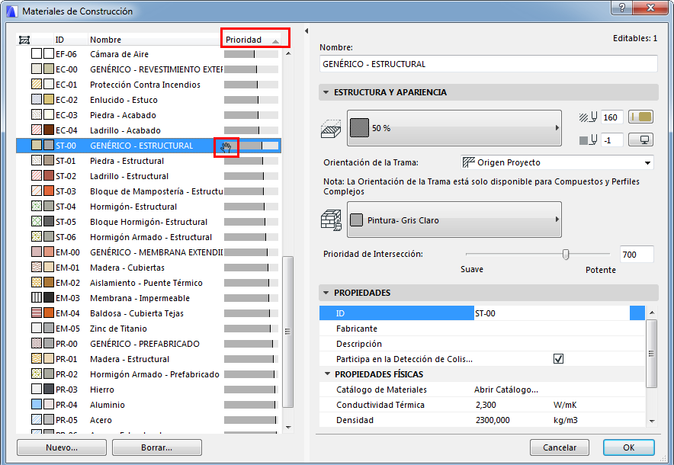The image size is (674, 465).
Task: Click the fill pattern preview of PR-04
Action: pos(37,405)
